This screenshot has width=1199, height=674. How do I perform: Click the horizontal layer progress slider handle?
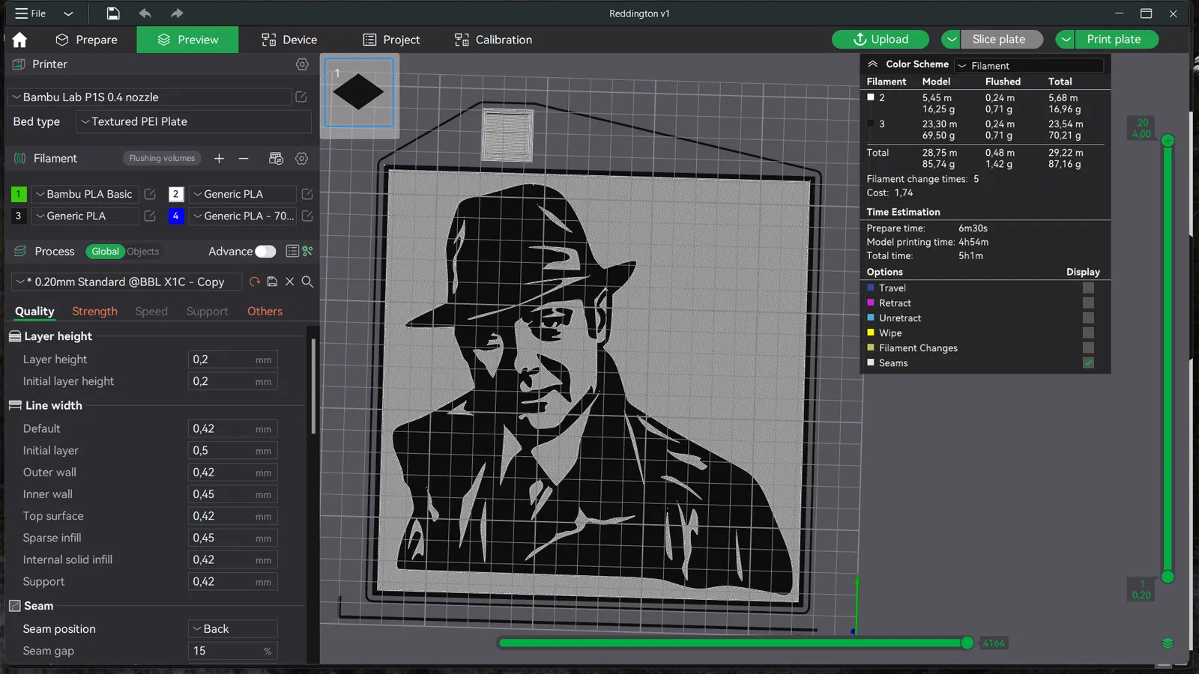click(x=967, y=643)
